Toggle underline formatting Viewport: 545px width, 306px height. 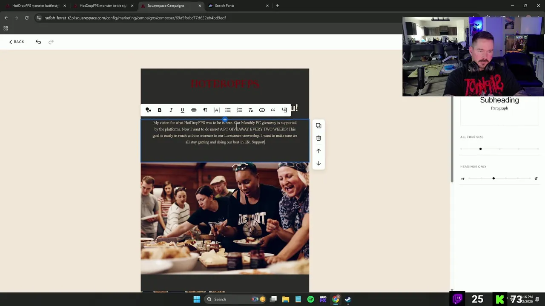(x=182, y=110)
